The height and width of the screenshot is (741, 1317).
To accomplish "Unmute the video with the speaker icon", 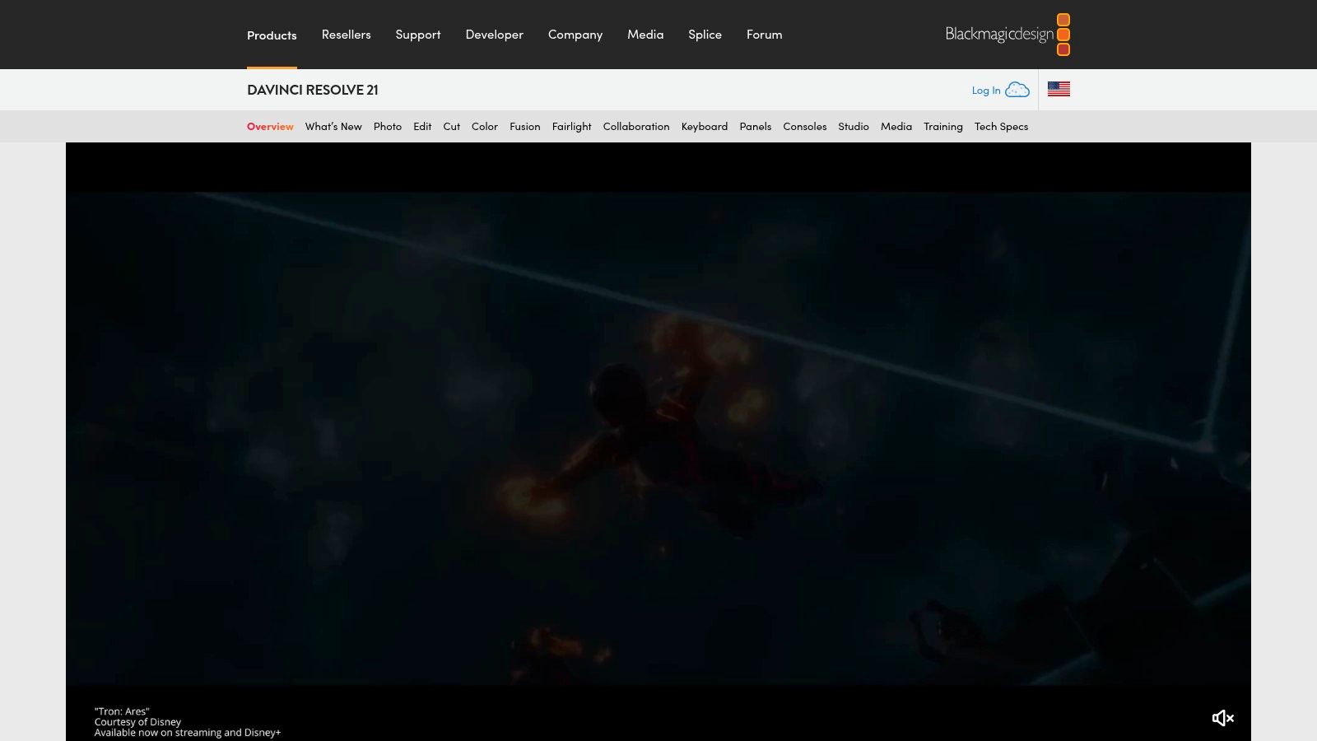I will tap(1222, 718).
